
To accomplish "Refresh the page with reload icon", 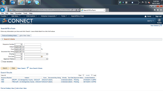I will (78, 10).
